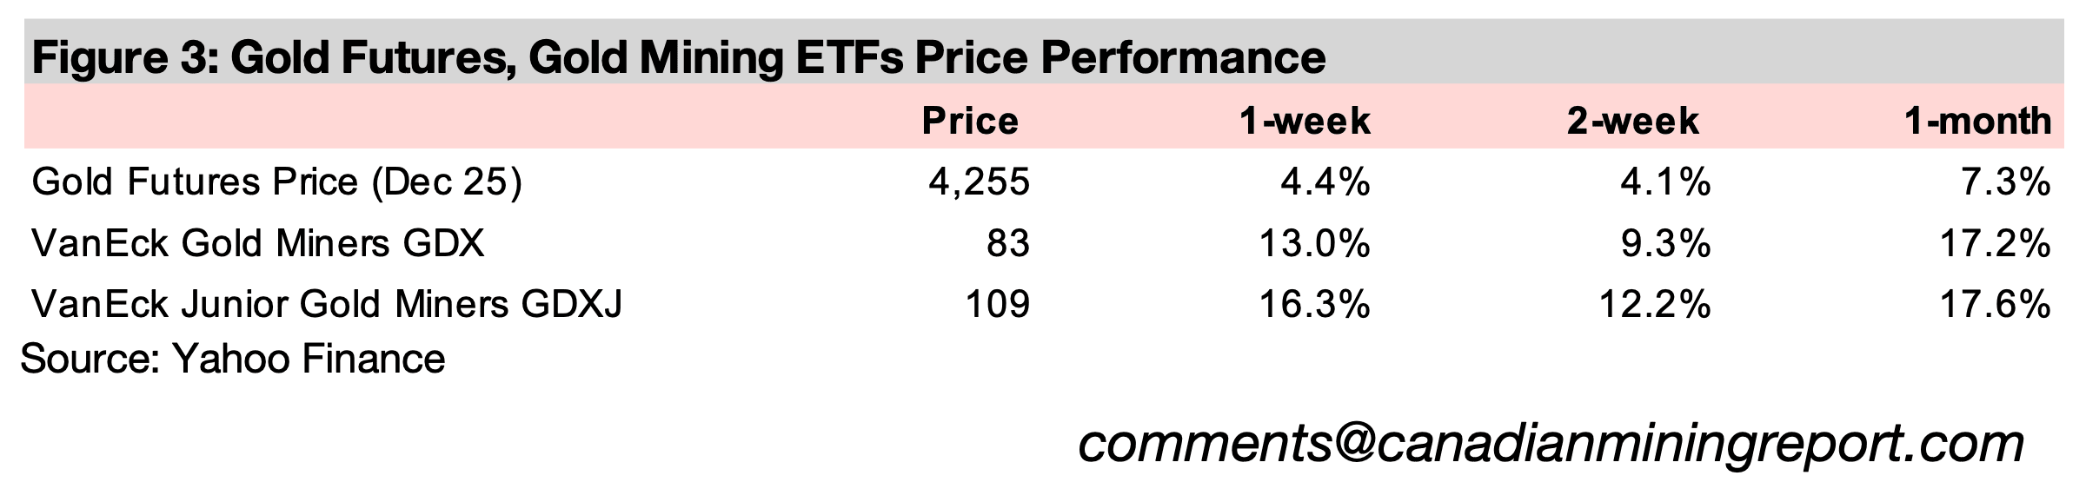Click the 4,255 gold futures price cell
Screen dimensions: 2086x502
coord(979,182)
